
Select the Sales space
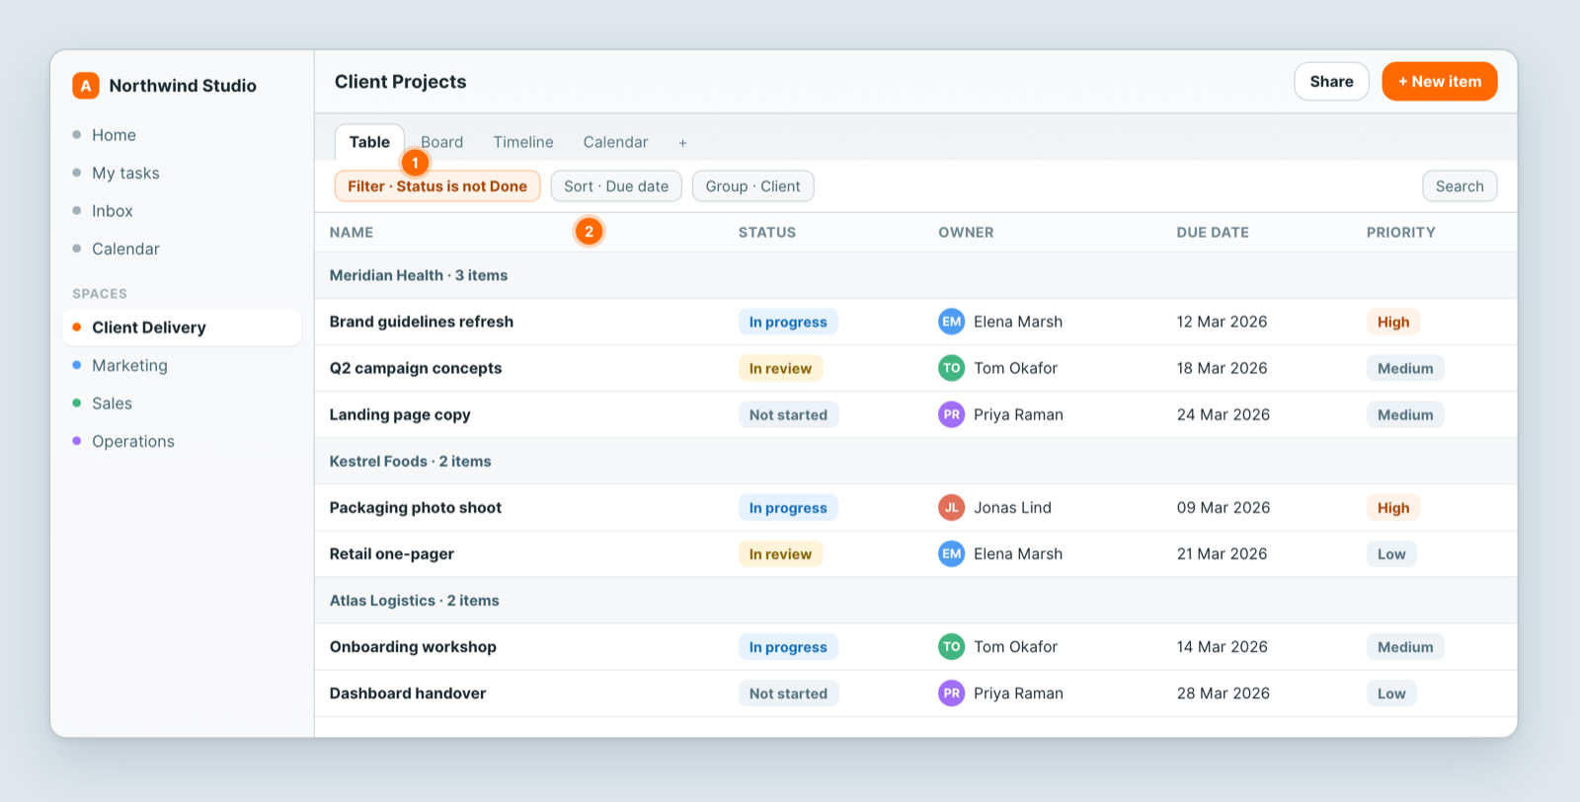coord(182,403)
